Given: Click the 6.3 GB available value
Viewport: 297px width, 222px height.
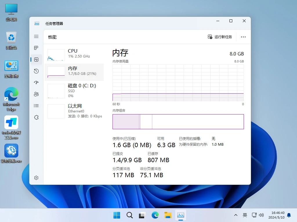Looking at the screenshot, I should tap(166, 145).
